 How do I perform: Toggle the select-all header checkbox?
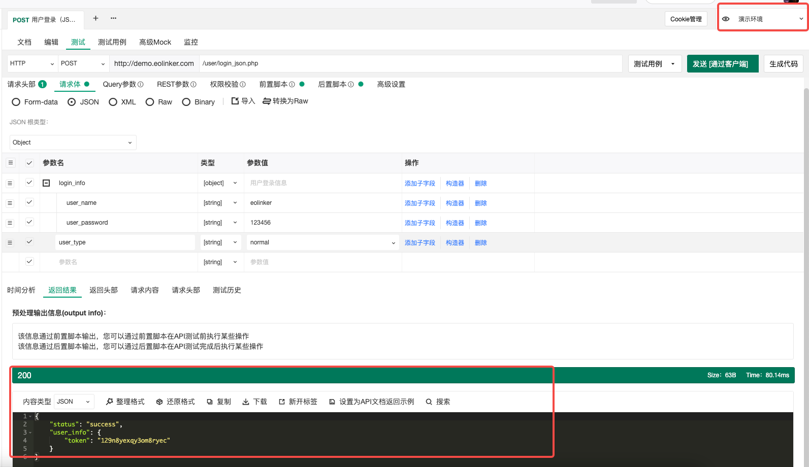(x=29, y=163)
